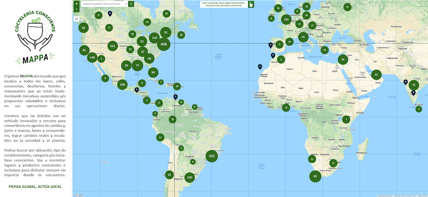Open the keyword search dropdown arrow

126,4
